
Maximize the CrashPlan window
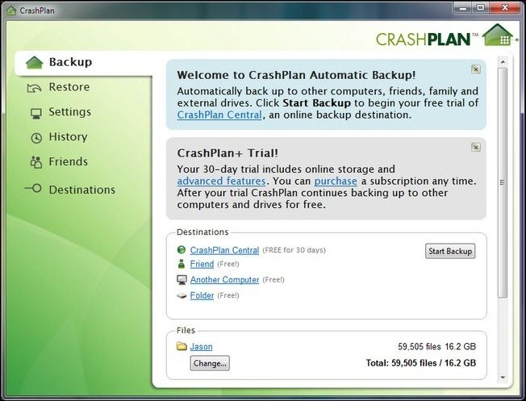[x=480, y=7]
